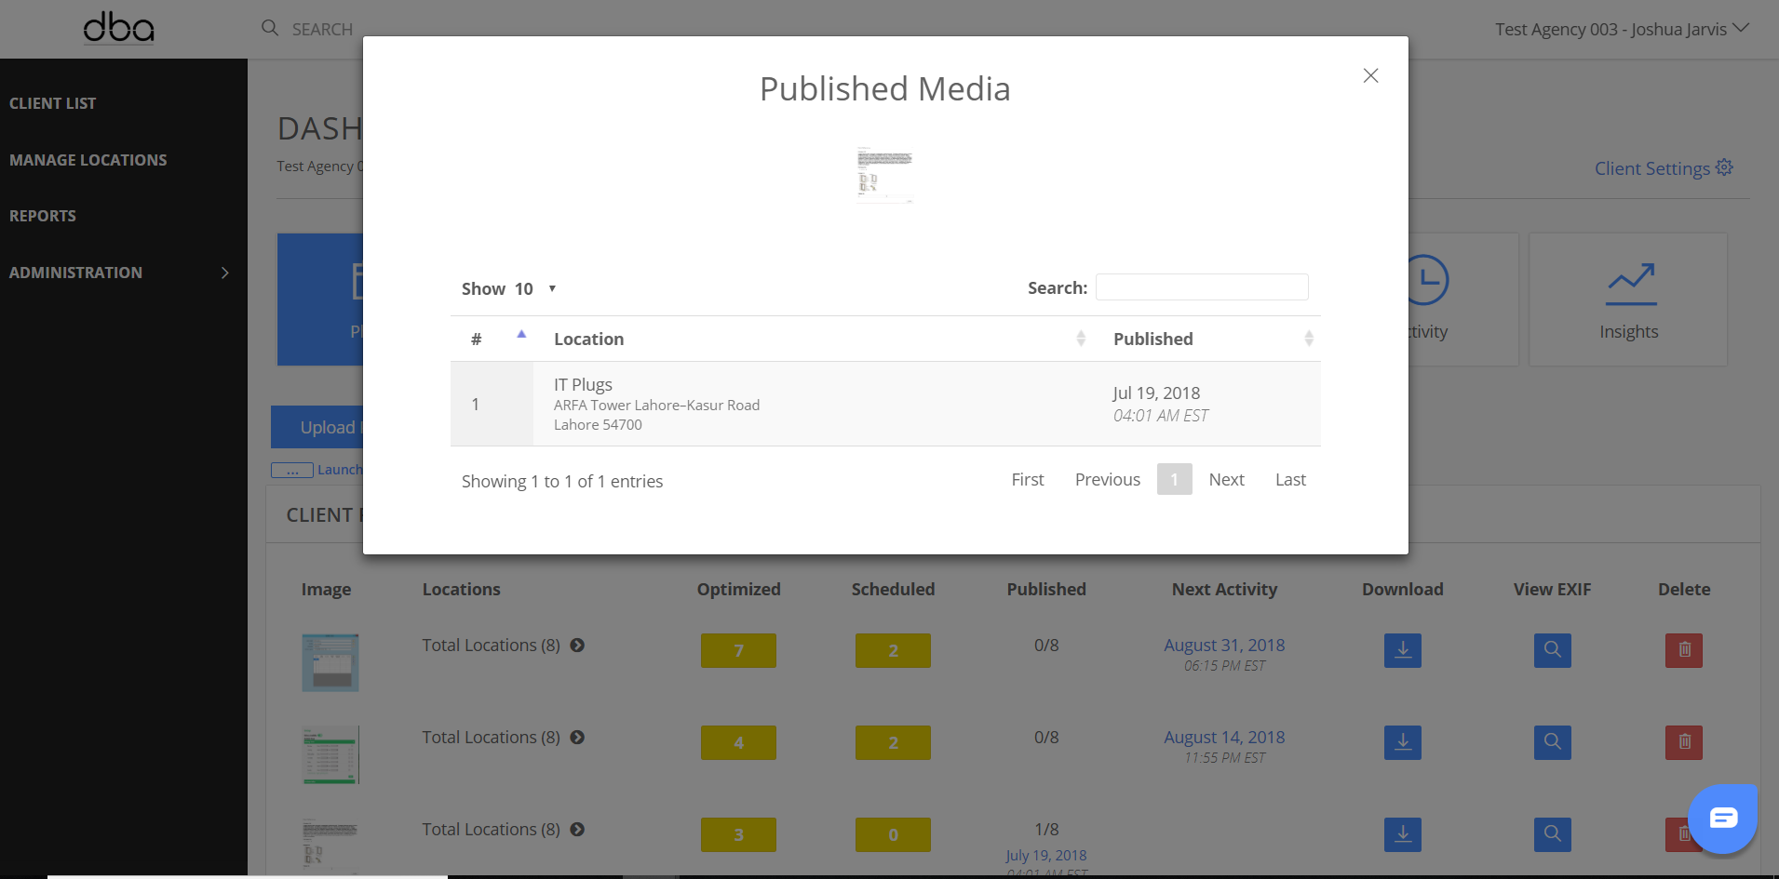Click the modal Search input field
Image resolution: width=1779 pixels, height=879 pixels.
click(1201, 287)
